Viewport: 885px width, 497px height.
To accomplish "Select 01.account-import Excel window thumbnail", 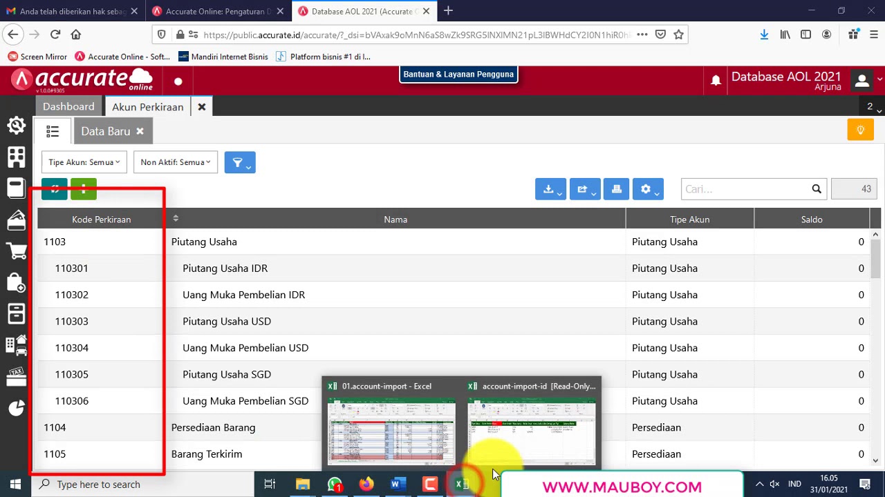I will (x=391, y=422).
